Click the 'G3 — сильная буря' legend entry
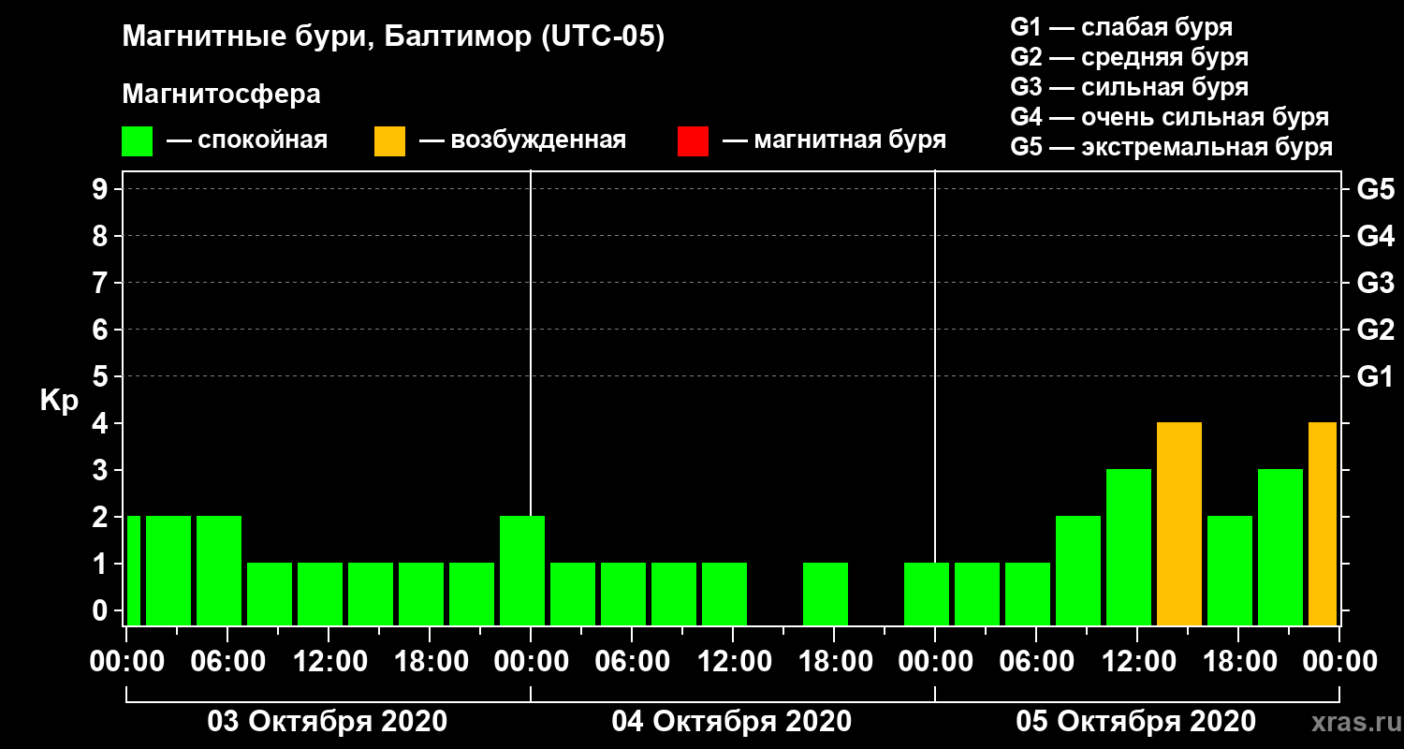Image resolution: width=1404 pixels, height=749 pixels. (x=1130, y=87)
